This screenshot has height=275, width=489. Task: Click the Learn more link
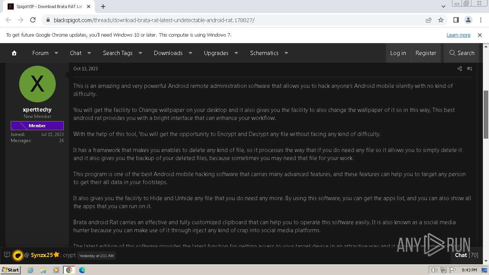[458, 35]
